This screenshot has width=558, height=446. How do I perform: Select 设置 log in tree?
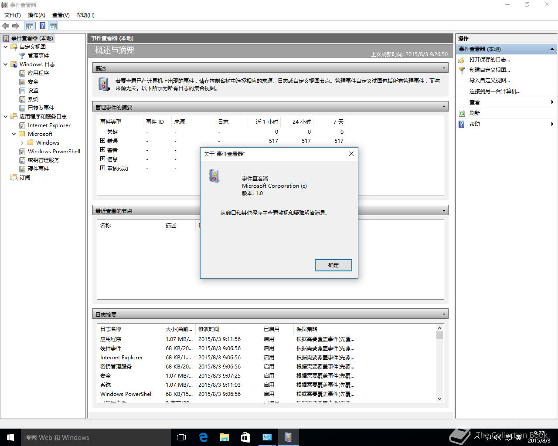33,90
